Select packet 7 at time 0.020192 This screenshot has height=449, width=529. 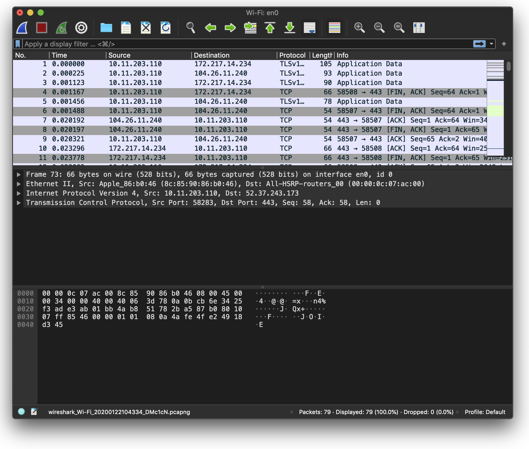[x=250, y=120]
